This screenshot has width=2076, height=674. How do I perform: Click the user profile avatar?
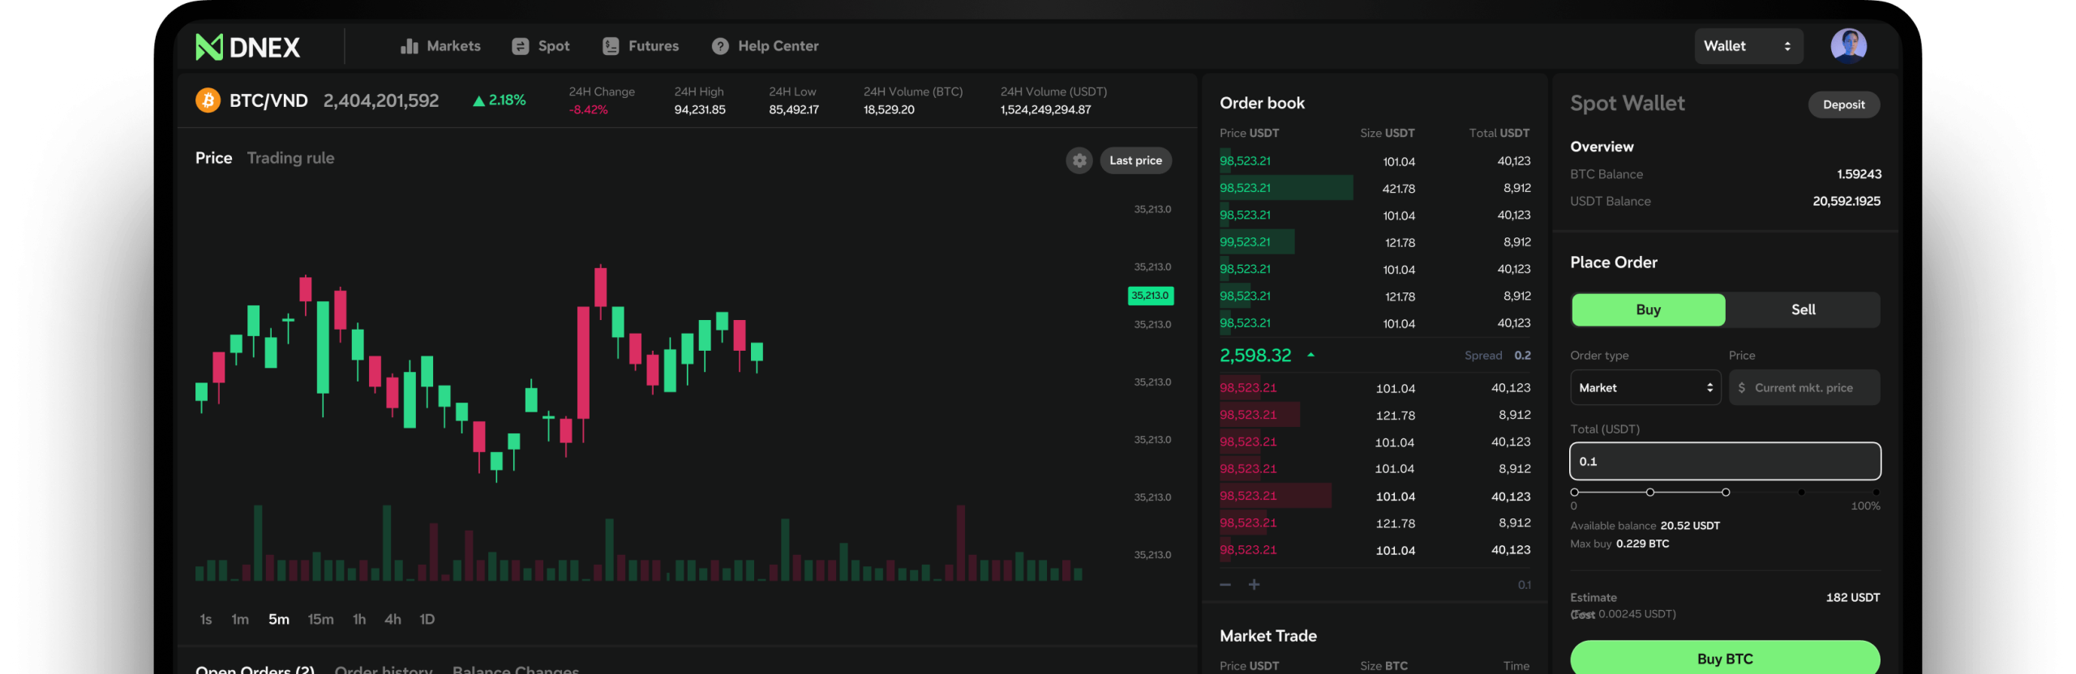tap(1848, 45)
